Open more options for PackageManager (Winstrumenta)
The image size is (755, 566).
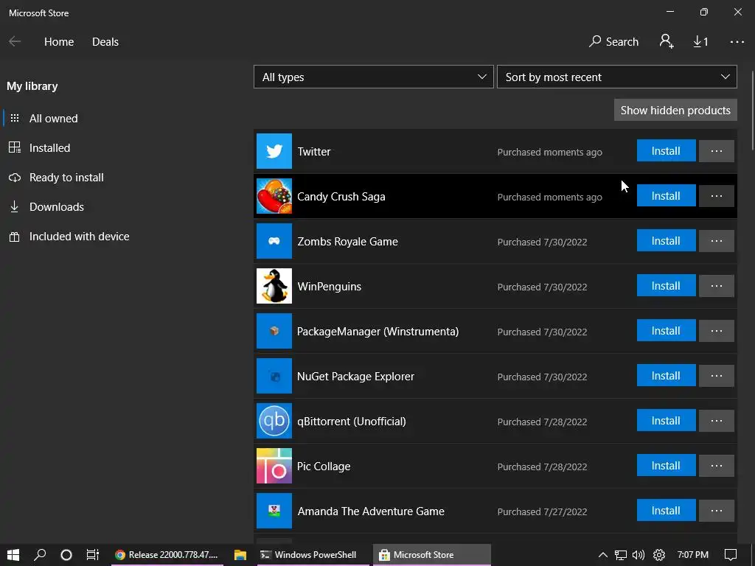[717, 331]
